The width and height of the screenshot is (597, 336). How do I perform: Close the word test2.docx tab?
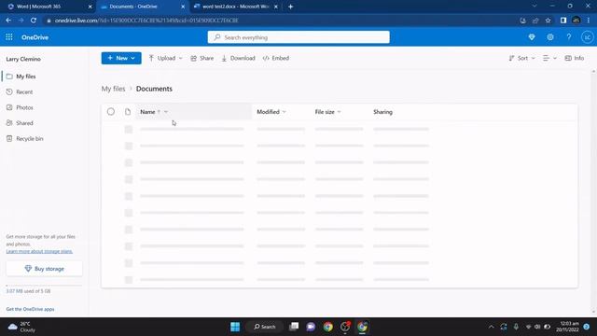pyautogui.click(x=276, y=7)
